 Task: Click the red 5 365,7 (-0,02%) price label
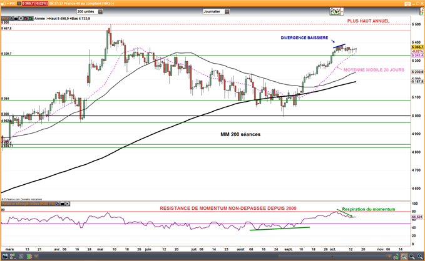coord(35,4)
